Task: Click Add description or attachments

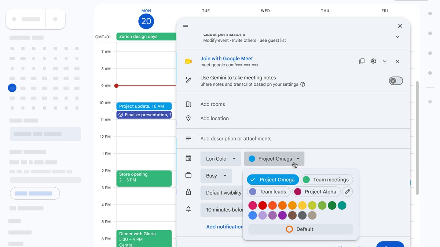Action: pyautogui.click(x=236, y=139)
